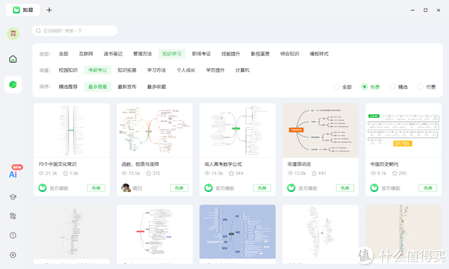Choose 互联网 category filter
This screenshot has height=269, width=449.
(86, 54)
